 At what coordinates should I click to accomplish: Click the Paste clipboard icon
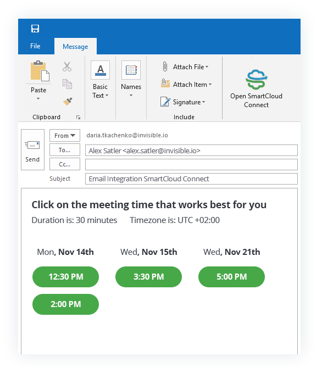(x=40, y=71)
